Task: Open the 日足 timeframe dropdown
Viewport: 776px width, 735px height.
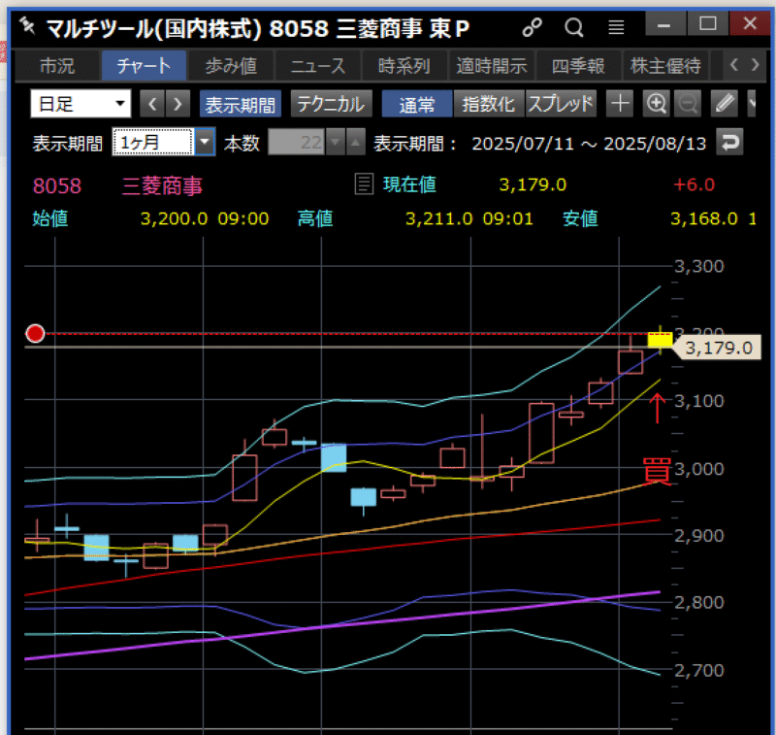Action: 81,104
